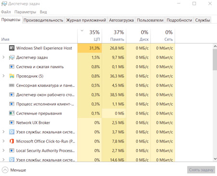Switch to the Службы tab

pyautogui.click(x=203, y=20)
